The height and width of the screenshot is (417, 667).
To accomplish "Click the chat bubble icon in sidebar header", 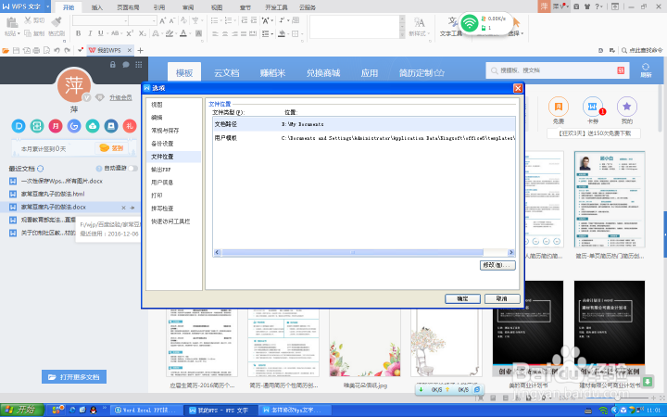I will point(126,65).
